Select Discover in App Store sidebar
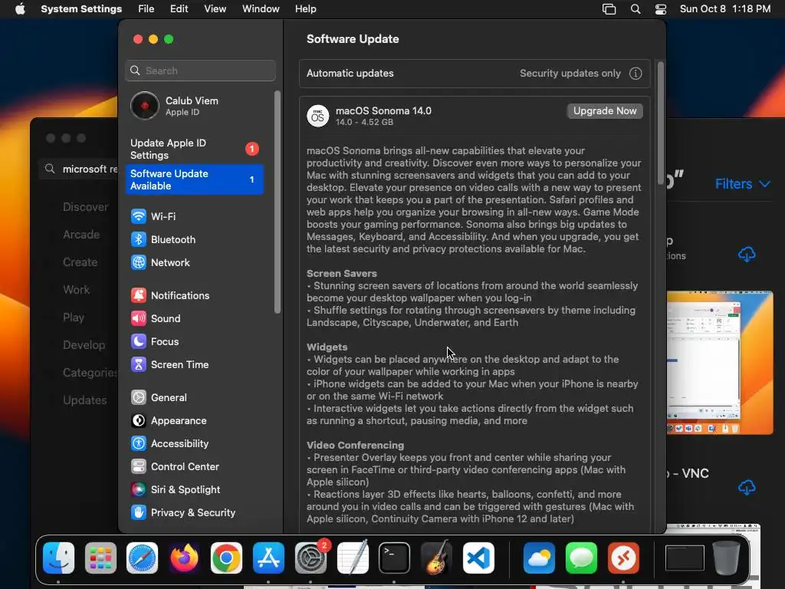Viewport: 785px width, 589px height. [85, 207]
